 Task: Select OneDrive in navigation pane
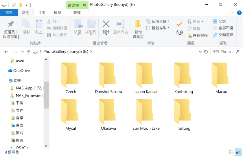19,71
